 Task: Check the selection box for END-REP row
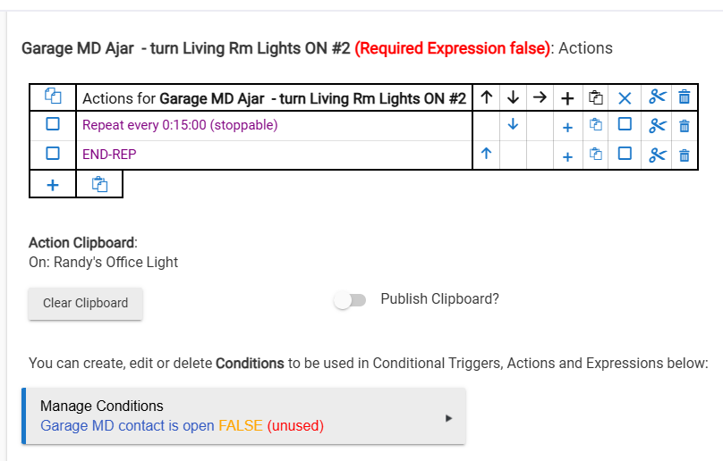53,154
